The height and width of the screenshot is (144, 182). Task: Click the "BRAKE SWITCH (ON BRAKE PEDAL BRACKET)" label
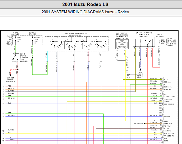click(x=24, y=58)
